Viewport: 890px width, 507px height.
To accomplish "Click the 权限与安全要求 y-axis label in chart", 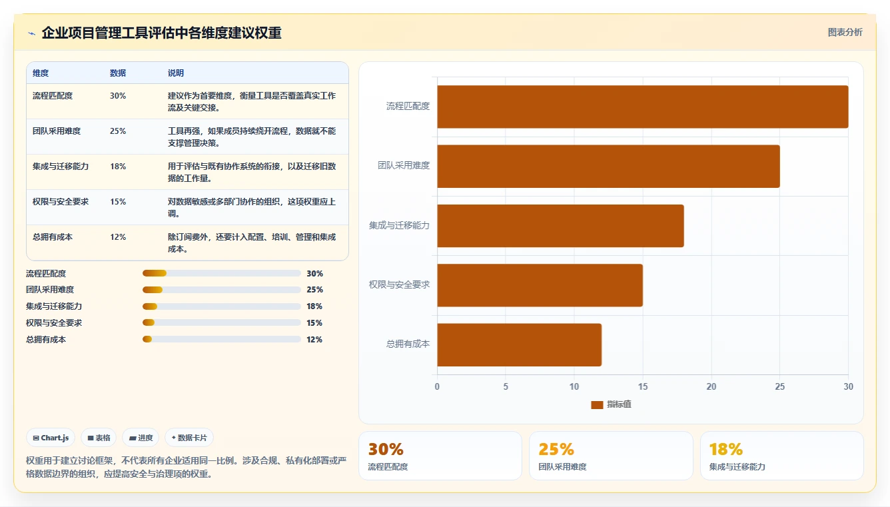I will pos(400,284).
